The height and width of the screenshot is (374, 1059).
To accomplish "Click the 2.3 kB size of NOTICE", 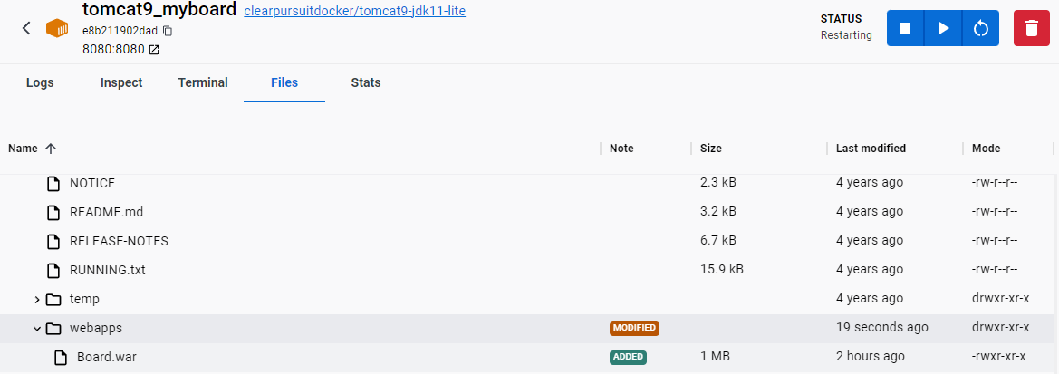I will click(x=718, y=183).
